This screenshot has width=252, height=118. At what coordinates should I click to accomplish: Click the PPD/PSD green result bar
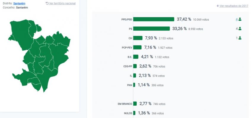[154, 19]
